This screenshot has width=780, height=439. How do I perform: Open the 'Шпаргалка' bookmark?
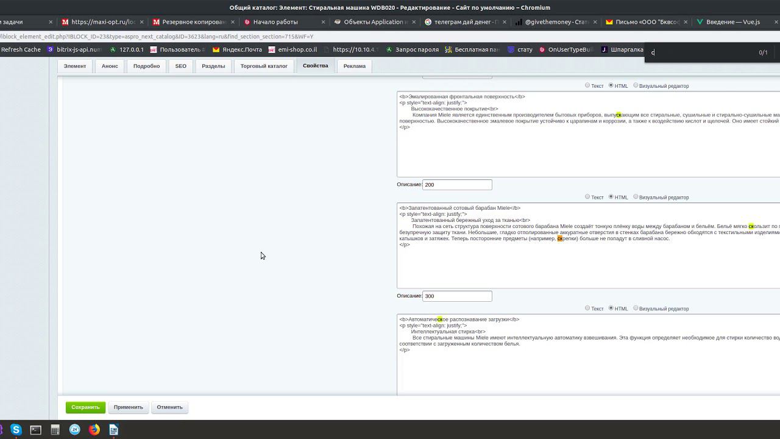(x=622, y=49)
